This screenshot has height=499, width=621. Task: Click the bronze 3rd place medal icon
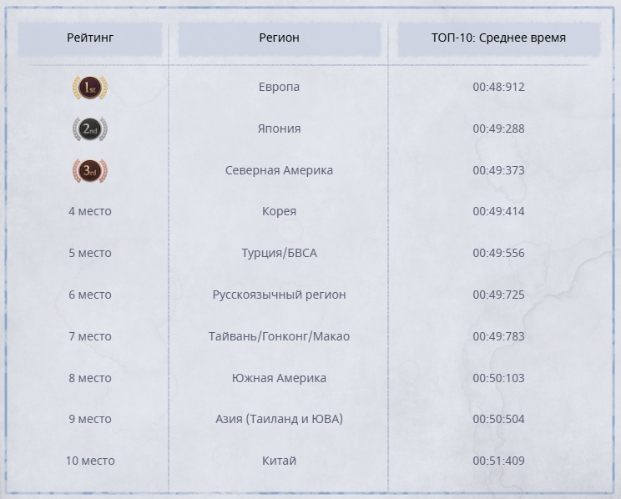[x=90, y=171]
